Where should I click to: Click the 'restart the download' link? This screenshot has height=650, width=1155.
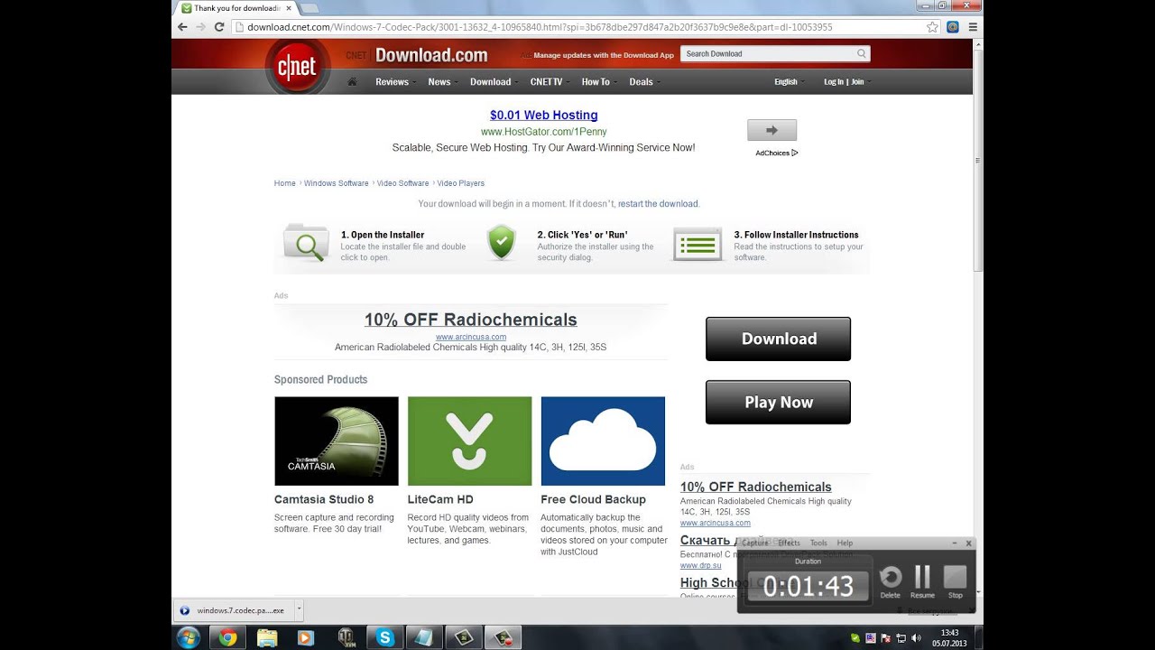(x=658, y=204)
